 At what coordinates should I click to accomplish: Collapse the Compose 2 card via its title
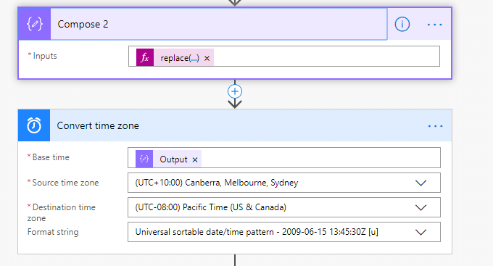pyautogui.click(x=83, y=24)
